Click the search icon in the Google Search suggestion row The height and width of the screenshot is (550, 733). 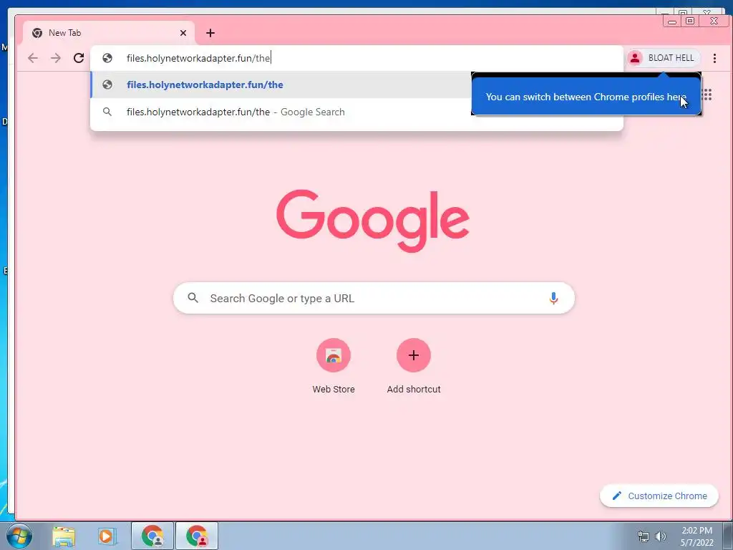click(107, 112)
